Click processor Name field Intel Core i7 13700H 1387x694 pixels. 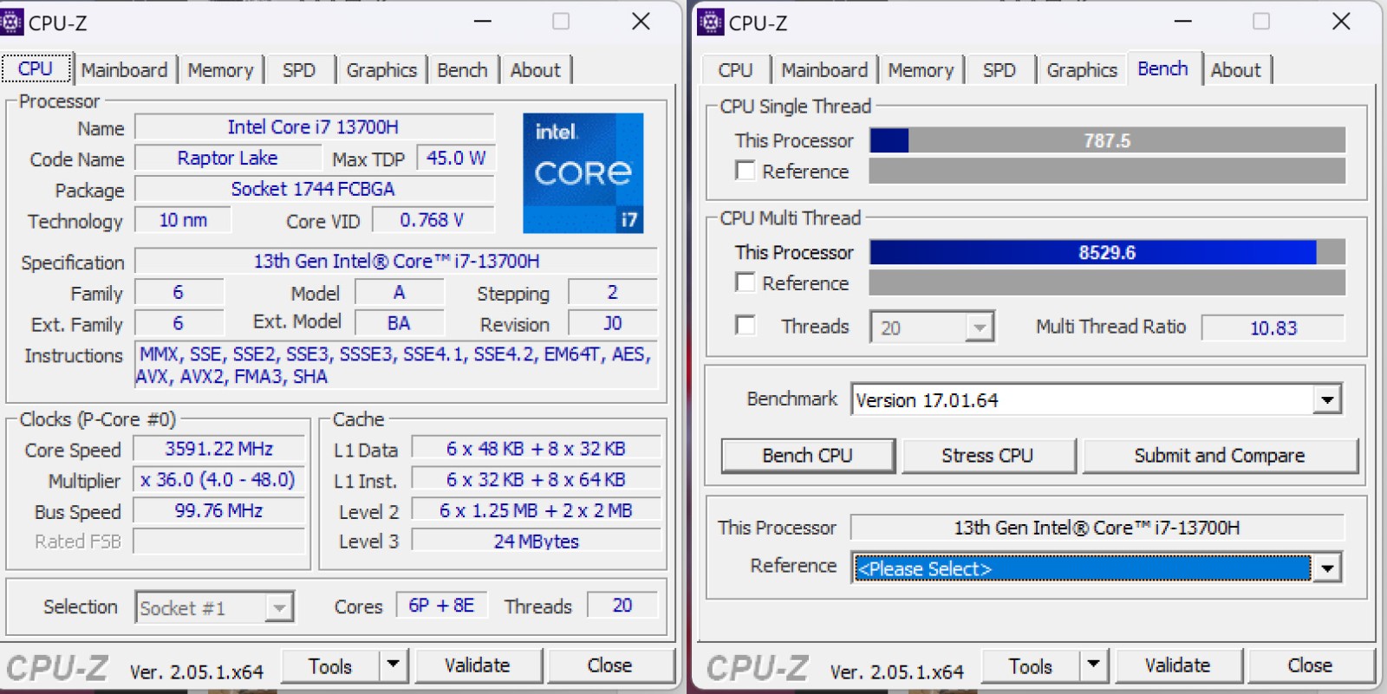click(x=314, y=127)
